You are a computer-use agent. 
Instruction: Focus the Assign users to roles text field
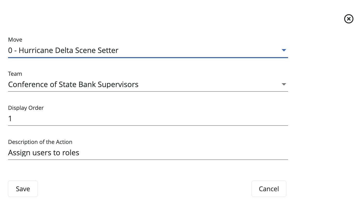click(x=148, y=153)
